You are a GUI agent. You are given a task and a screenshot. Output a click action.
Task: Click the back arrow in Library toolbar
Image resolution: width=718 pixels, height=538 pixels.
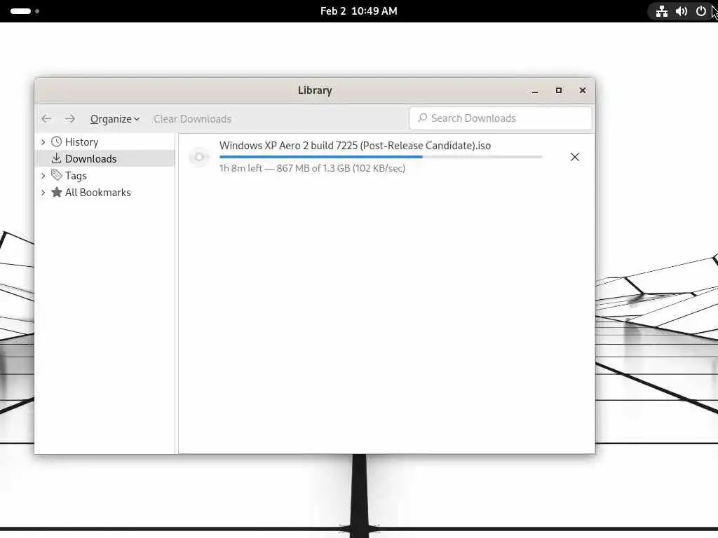(x=46, y=119)
